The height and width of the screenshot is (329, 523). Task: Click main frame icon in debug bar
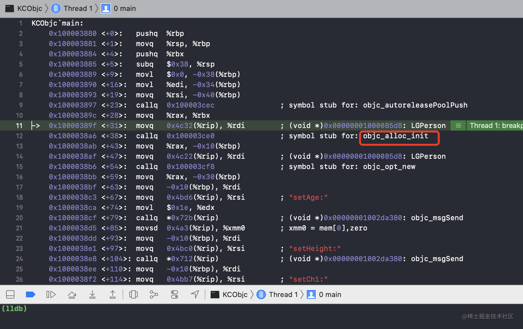[x=311, y=294]
